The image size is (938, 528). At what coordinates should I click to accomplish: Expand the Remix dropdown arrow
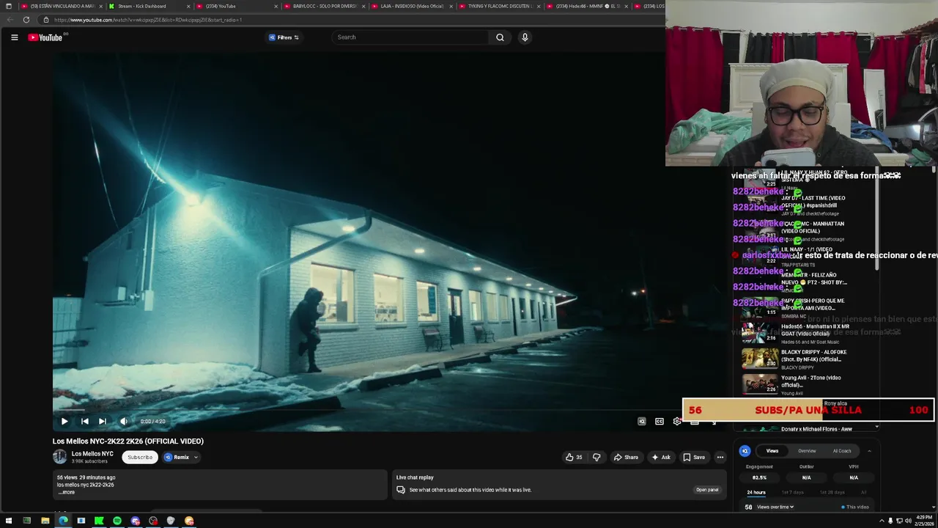click(x=196, y=457)
